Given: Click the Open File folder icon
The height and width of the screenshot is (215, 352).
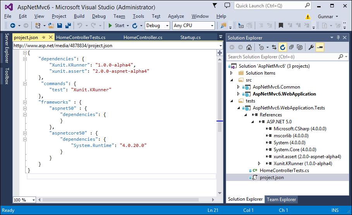Looking at the screenshot, I should click(x=51, y=26).
